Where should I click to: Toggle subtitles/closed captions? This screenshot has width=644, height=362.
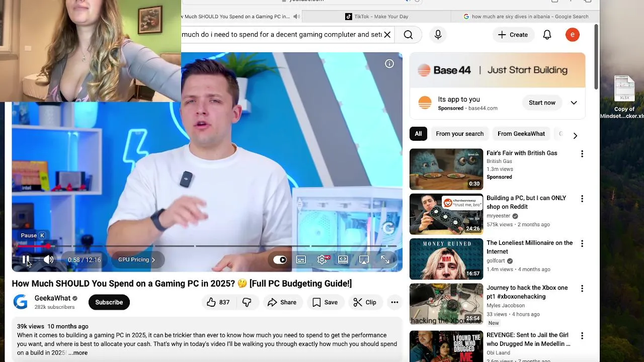(301, 260)
